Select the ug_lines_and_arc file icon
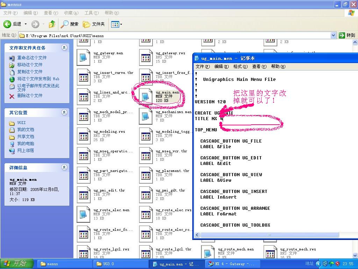This screenshot has width=358, height=269. point(84,97)
